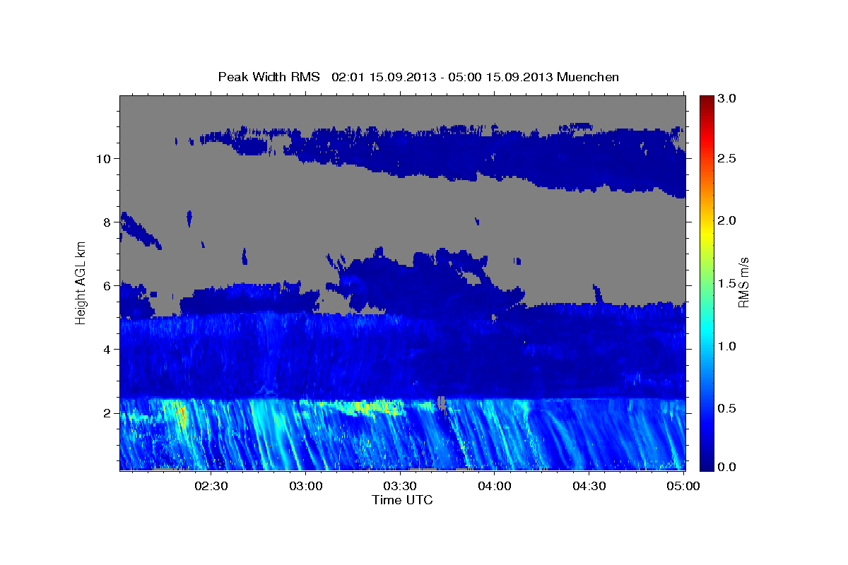This screenshot has width=848, height=565.
Task: Click the 'Height AGL km' axis label
Action: pyautogui.click(x=81, y=282)
